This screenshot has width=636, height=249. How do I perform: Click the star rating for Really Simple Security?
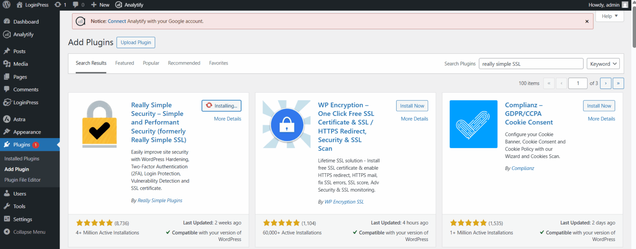pyautogui.click(x=94, y=223)
